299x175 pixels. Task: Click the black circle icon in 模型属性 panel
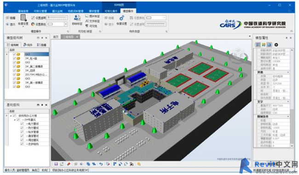[x=276, y=45]
